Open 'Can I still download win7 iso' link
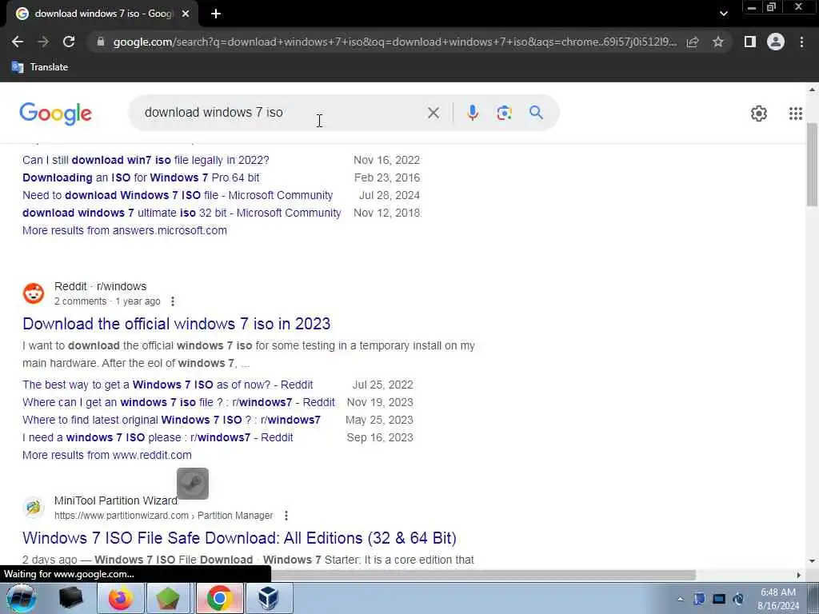 [x=146, y=160]
